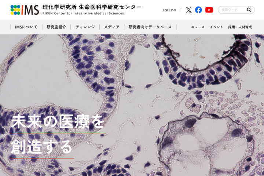Open the 研究者向けデータベース menu
Image resolution: width=264 pixels, height=176 pixels.
150,27
